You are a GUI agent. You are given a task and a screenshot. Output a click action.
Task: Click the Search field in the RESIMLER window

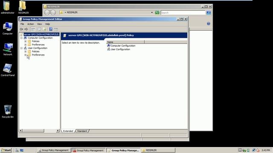(x=183, y=13)
